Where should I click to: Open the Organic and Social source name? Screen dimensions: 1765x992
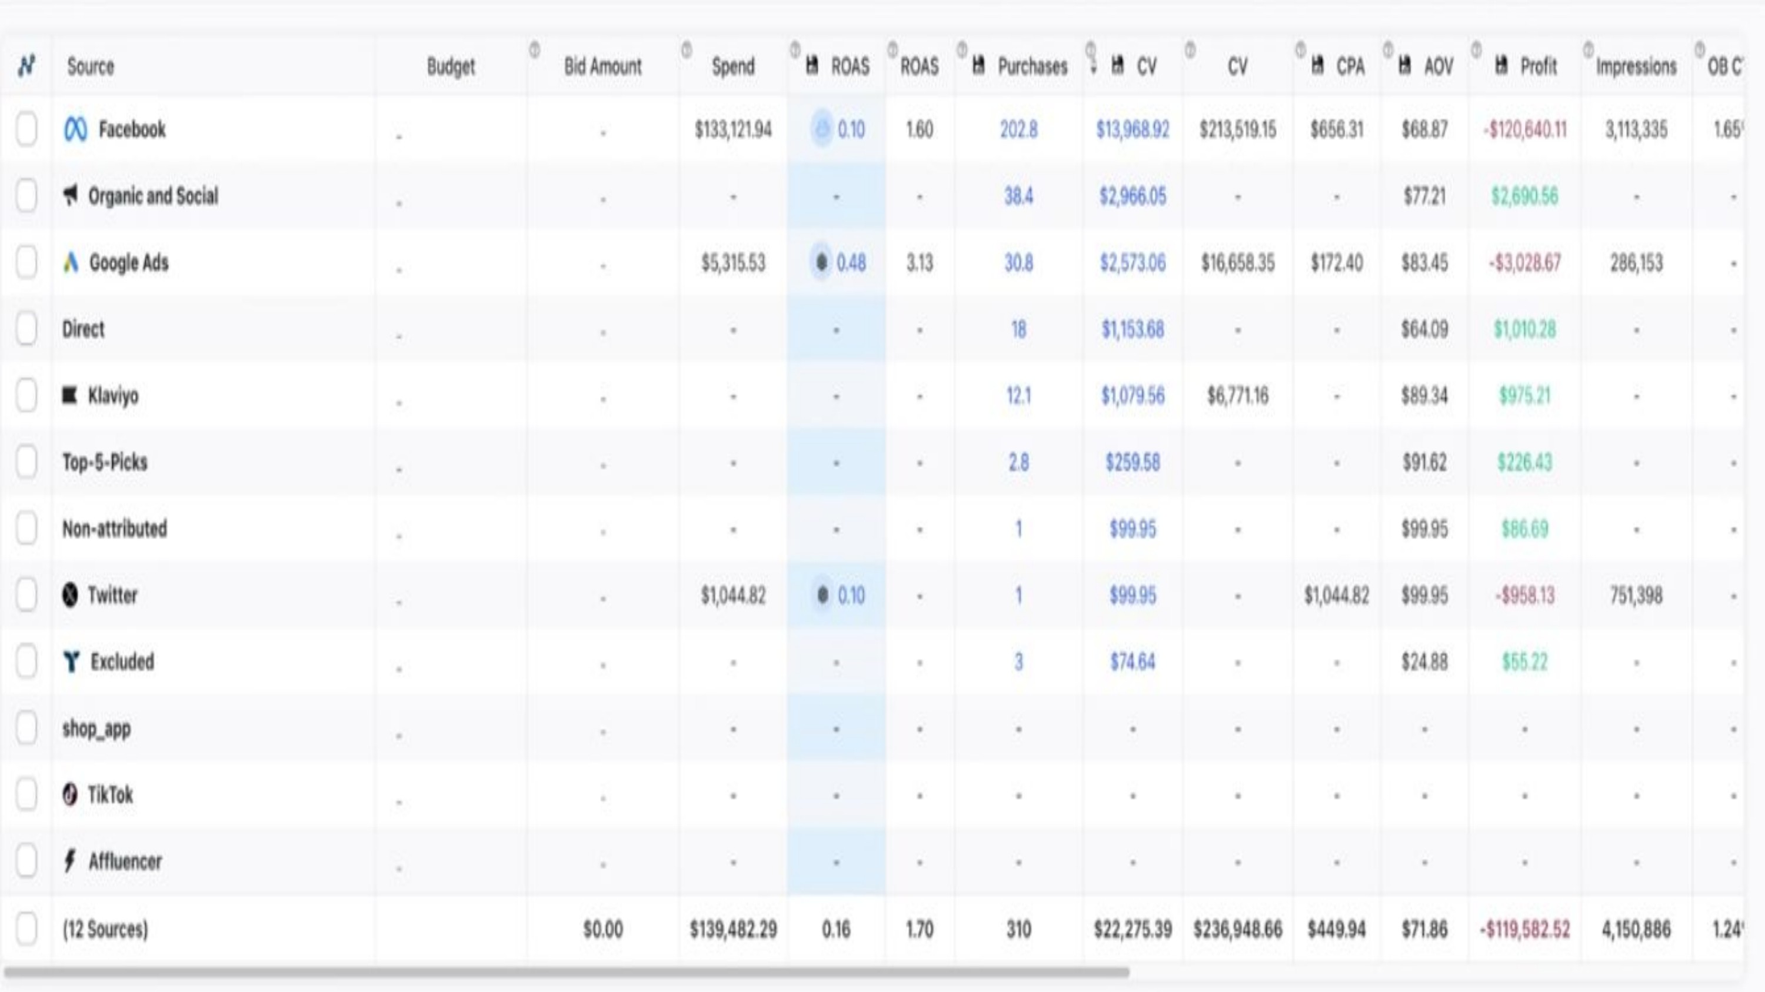point(154,196)
